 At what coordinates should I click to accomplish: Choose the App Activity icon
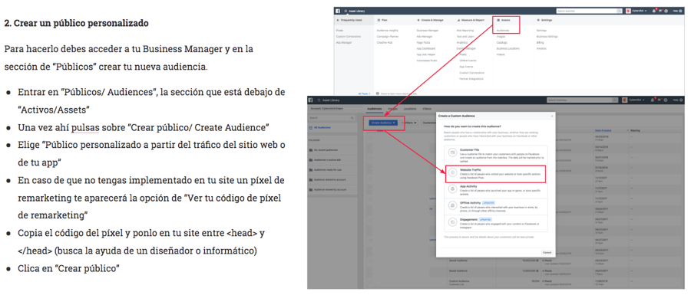[x=451, y=189]
